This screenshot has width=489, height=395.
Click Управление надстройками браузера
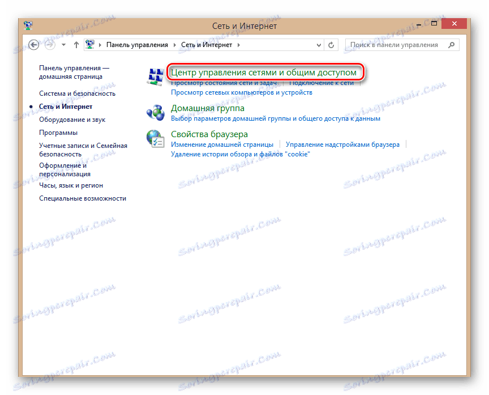[x=343, y=145]
